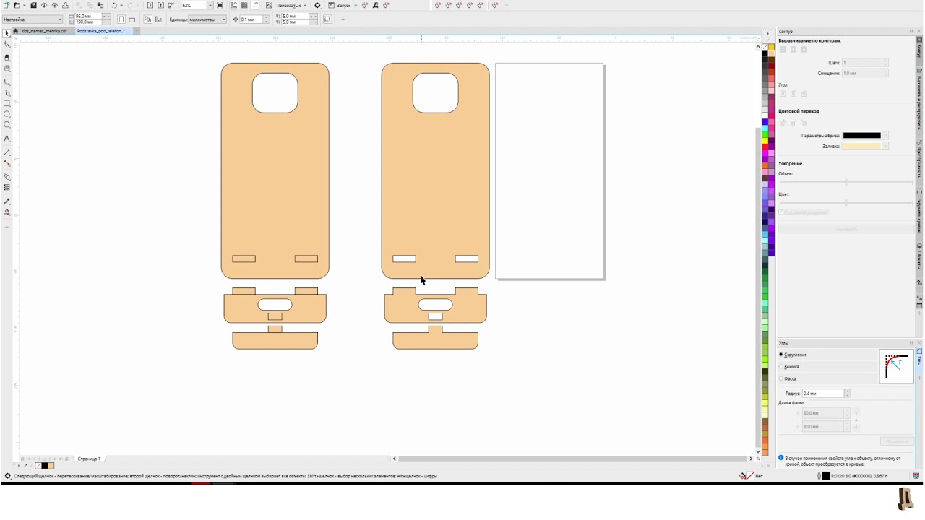Screen dimensions: 925x520
Task: Select the Ellipse tool
Action: tap(7, 114)
